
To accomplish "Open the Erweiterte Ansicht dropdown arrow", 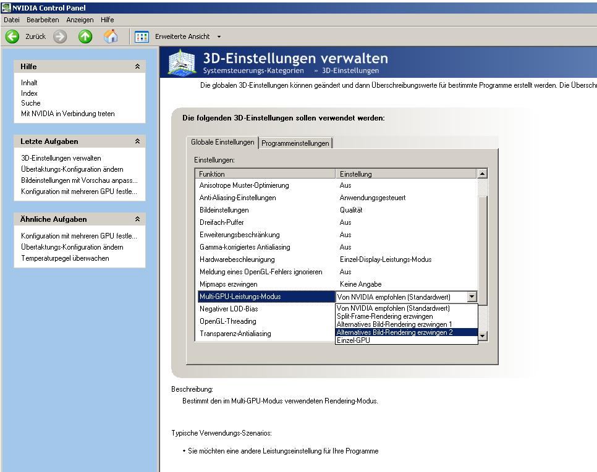I will pyautogui.click(x=219, y=37).
